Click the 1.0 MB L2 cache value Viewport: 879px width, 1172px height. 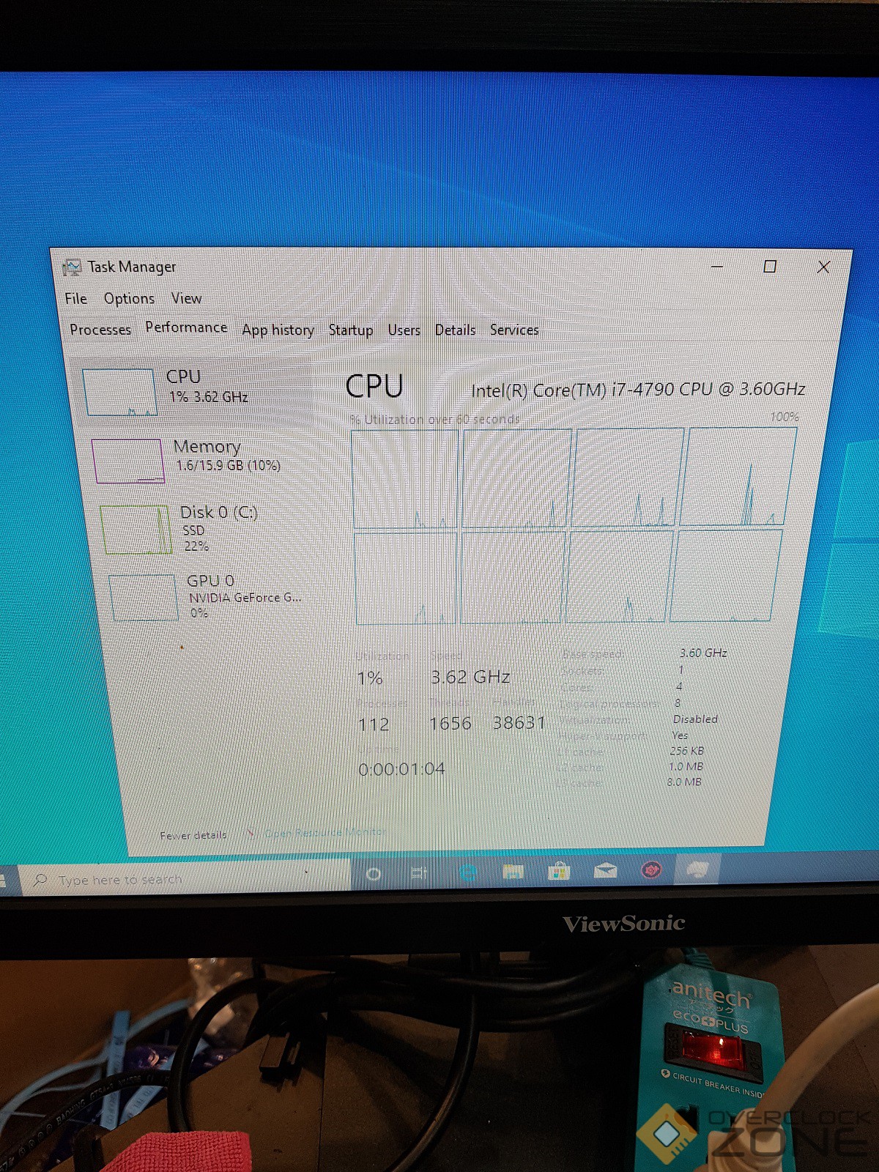pyautogui.click(x=686, y=766)
